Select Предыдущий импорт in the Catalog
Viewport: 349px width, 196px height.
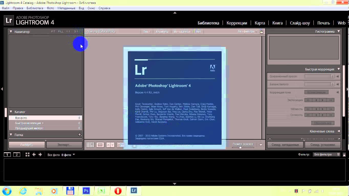click(x=45, y=128)
